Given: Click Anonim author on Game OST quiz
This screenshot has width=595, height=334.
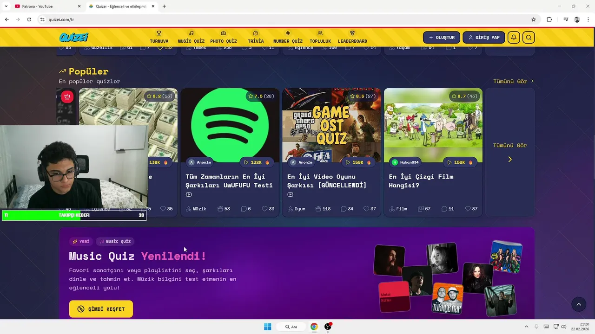Looking at the screenshot, I should [301, 162].
